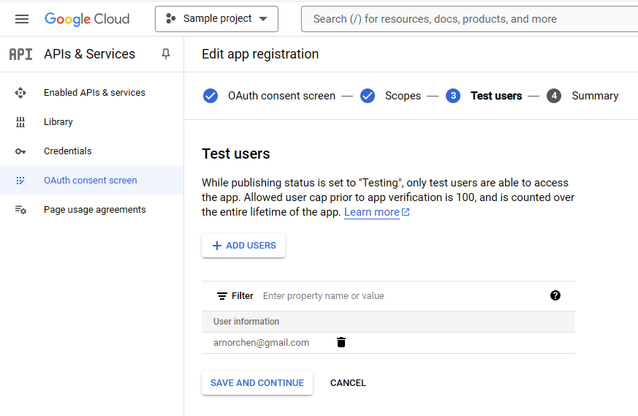
Task: Open Enabled APIs & services
Action: point(94,92)
